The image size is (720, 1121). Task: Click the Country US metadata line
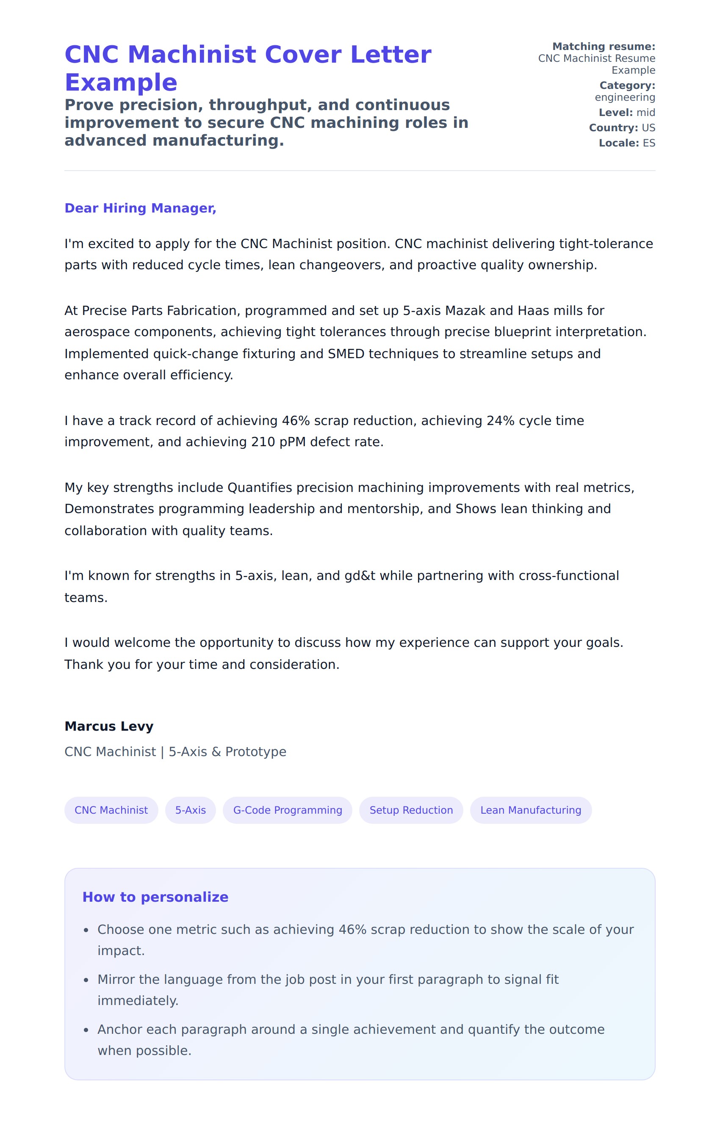pyautogui.click(x=622, y=127)
